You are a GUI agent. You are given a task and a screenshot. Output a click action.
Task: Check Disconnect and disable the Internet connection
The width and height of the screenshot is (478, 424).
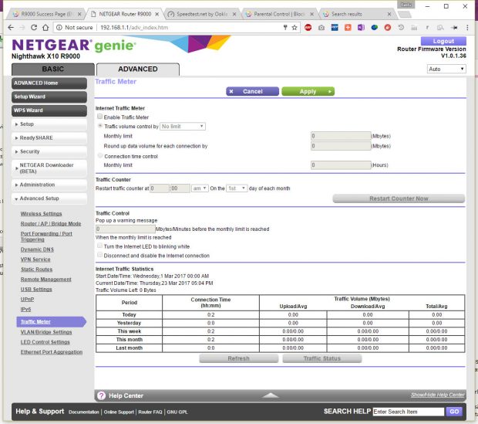(x=100, y=256)
